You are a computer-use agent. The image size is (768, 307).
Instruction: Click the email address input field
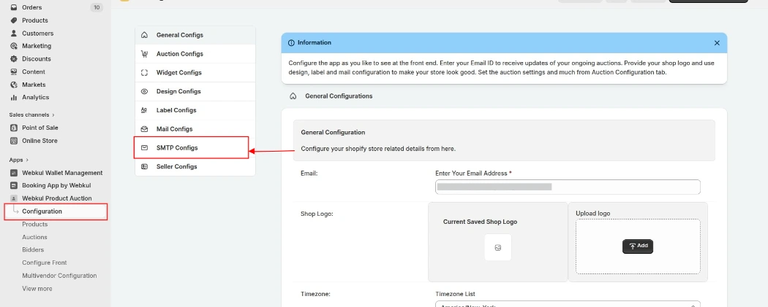(x=568, y=187)
